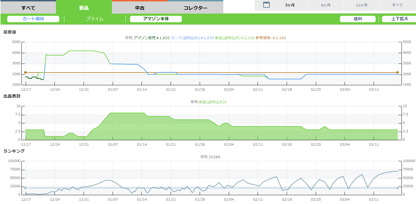Click the left ranking average marker dot

[25, 188]
